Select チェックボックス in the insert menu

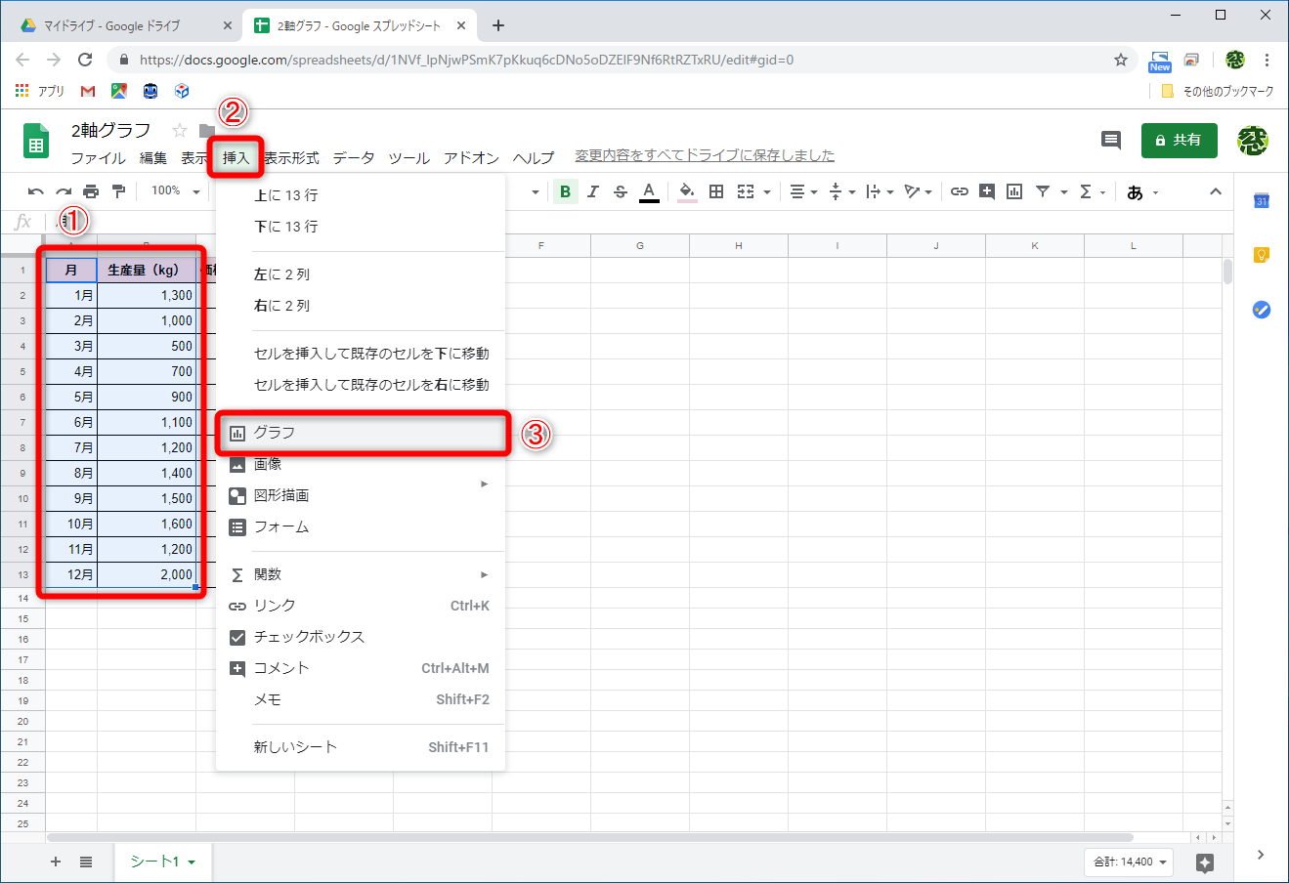coord(361,637)
